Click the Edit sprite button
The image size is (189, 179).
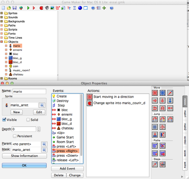click(x=39, y=112)
